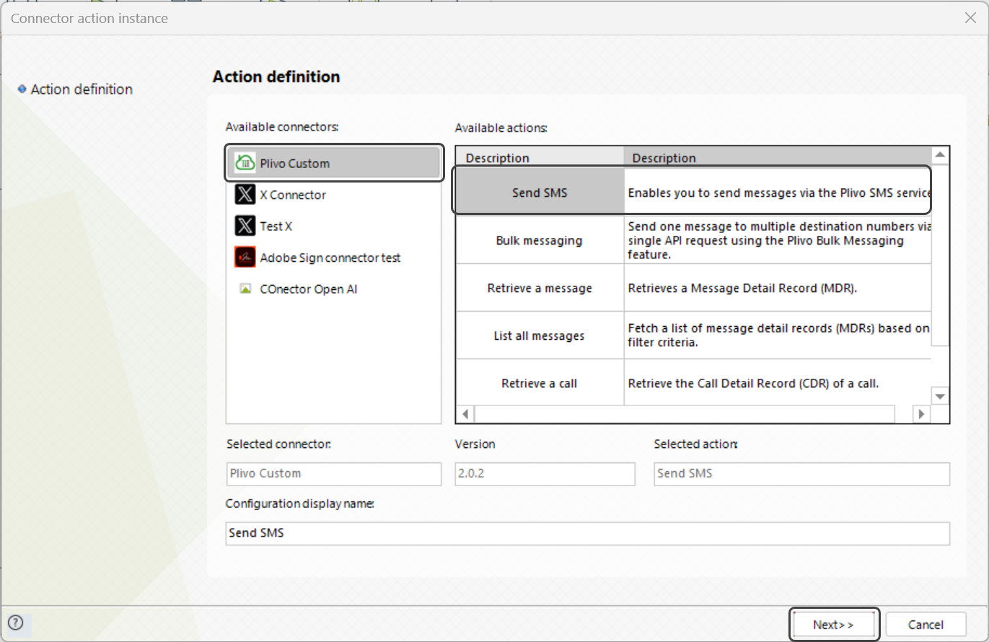Open help via the question mark icon

15,623
